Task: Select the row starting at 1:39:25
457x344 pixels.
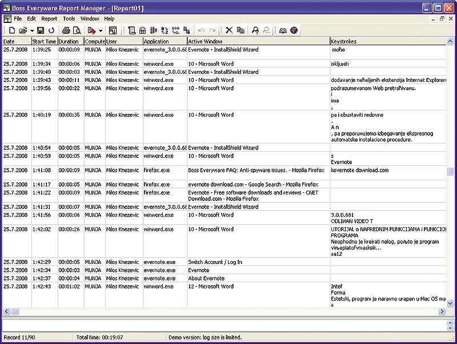Action: point(225,52)
